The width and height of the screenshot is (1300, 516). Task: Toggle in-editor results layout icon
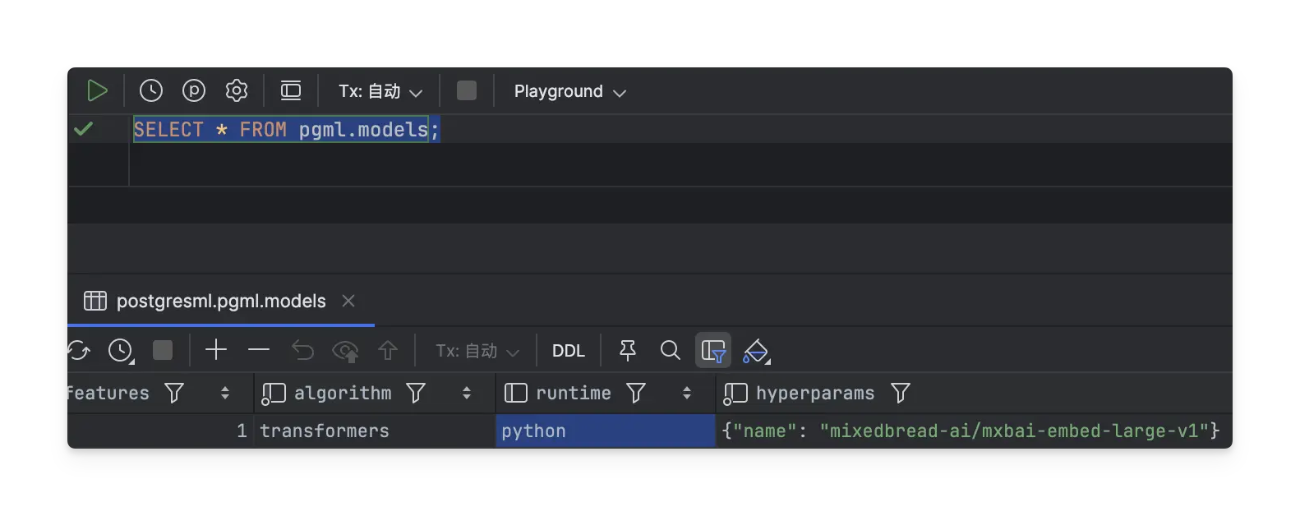[x=291, y=91]
